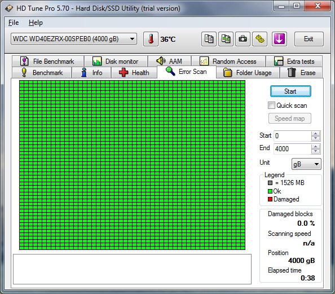Click the temperature thermometer icon

(151, 39)
